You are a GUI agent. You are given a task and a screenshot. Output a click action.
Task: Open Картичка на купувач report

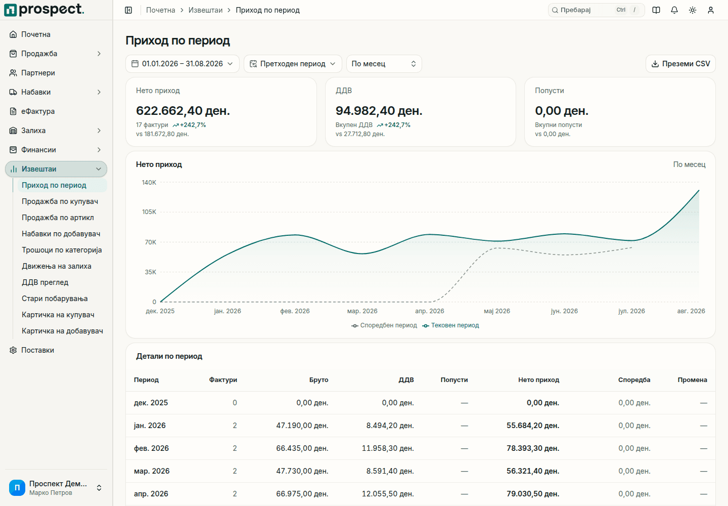pos(62,315)
